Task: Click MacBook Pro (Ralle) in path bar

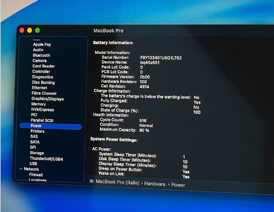Action: click(118, 182)
